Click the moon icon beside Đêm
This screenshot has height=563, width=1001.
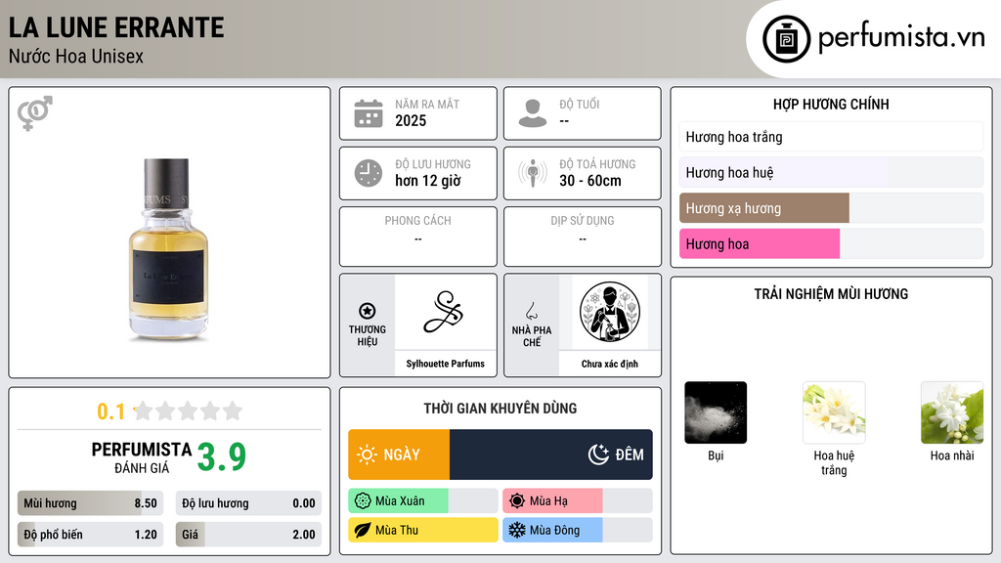pos(598,455)
